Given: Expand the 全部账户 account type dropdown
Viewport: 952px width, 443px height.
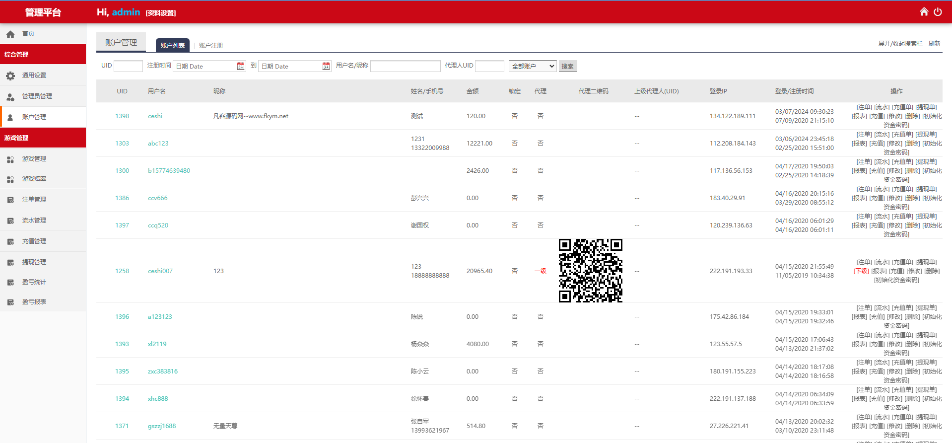Looking at the screenshot, I should pos(533,66).
